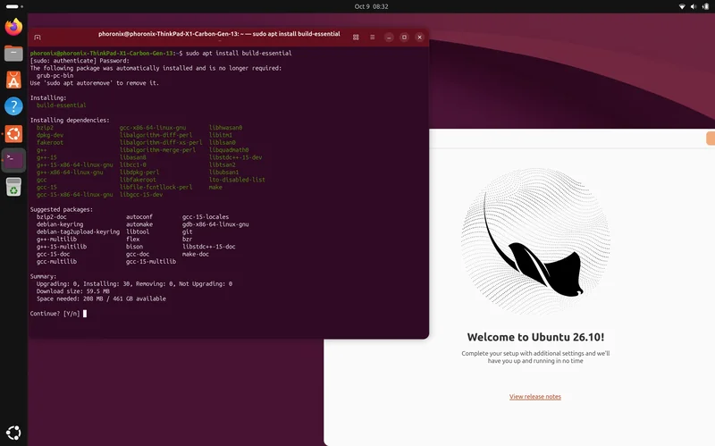Click orange button at welcome window edge
Image resolution: width=715 pixels, height=446 pixels.
pos(711,139)
